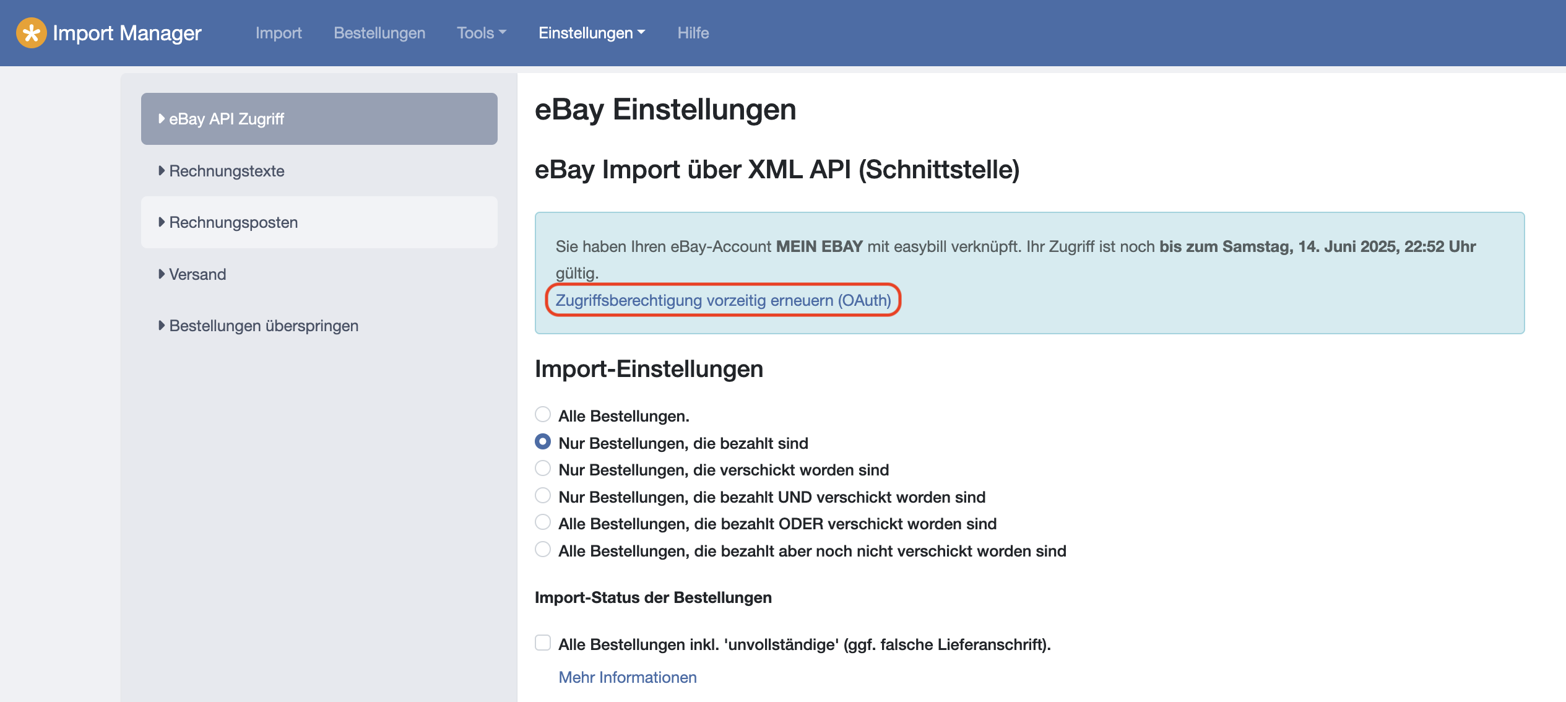
Task: Go to the Import nav item
Action: click(x=279, y=33)
